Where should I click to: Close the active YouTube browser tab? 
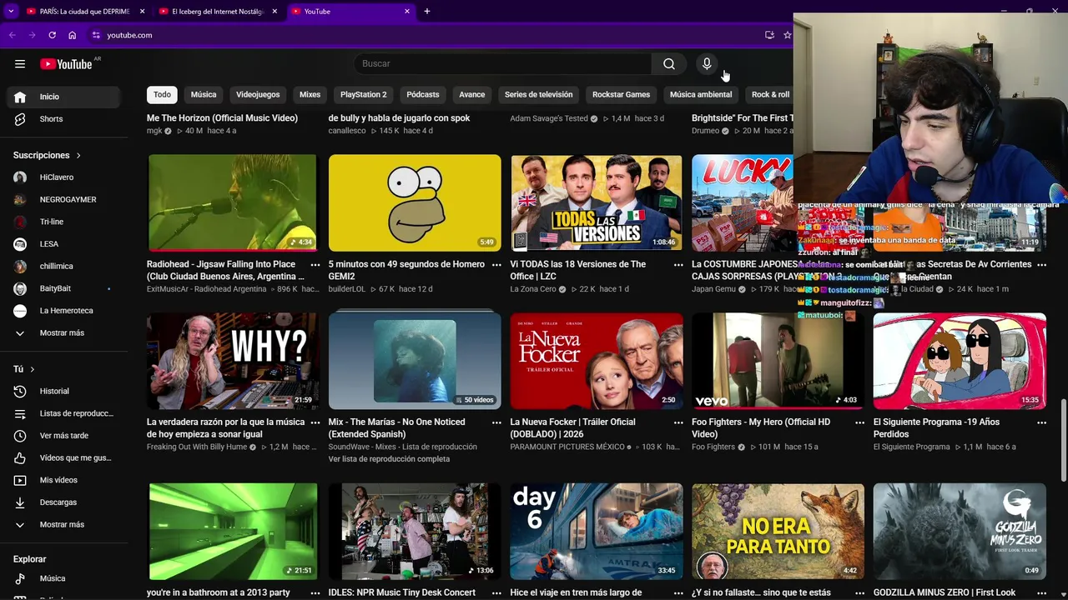(407, 12)
